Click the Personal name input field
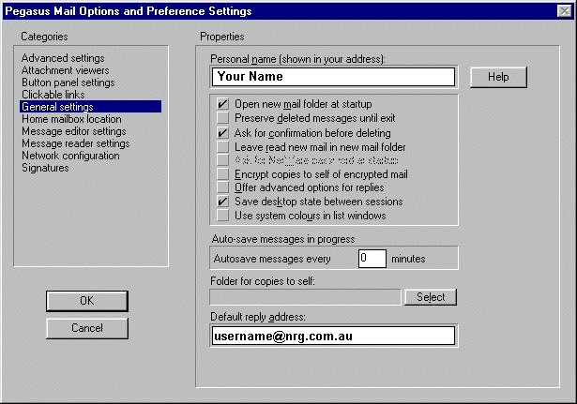 (334, 77)
